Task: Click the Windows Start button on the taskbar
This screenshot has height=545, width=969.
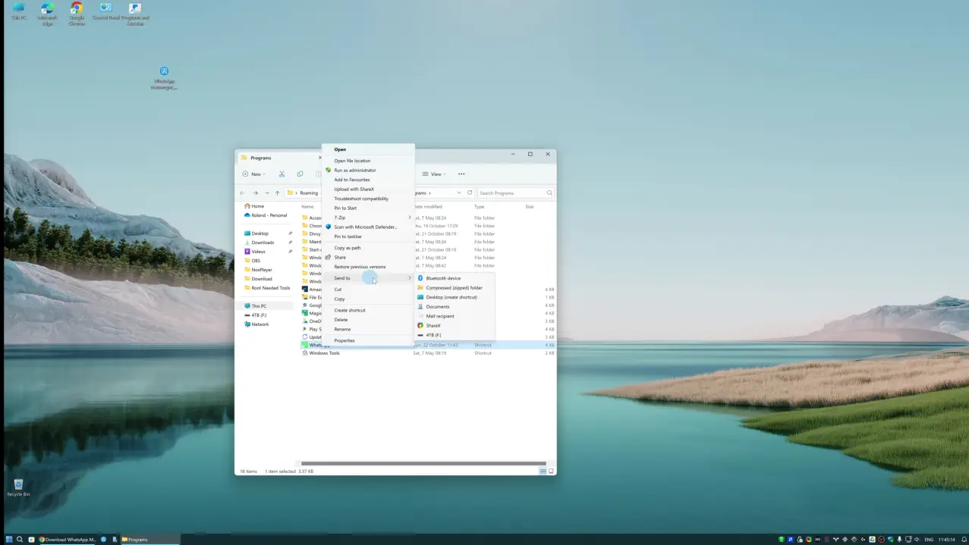Action: pyautogui.click(x=9, y=540)
